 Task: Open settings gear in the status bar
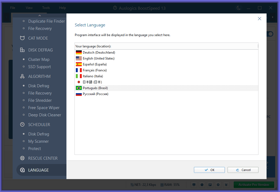tap(218, 185)
